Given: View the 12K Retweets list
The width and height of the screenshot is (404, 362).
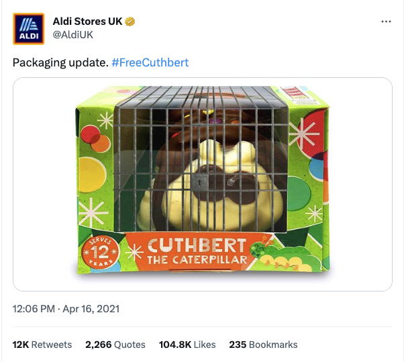Looking at the screenshot, I should pos(42,345).
